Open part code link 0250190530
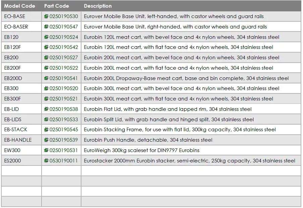Image resolution: width=303 pixels, height=208 pixels. click(64, 16)
